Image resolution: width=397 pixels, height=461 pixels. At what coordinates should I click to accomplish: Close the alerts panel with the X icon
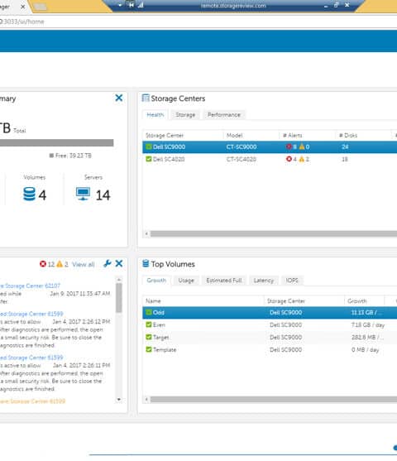[x=119, y=263]
